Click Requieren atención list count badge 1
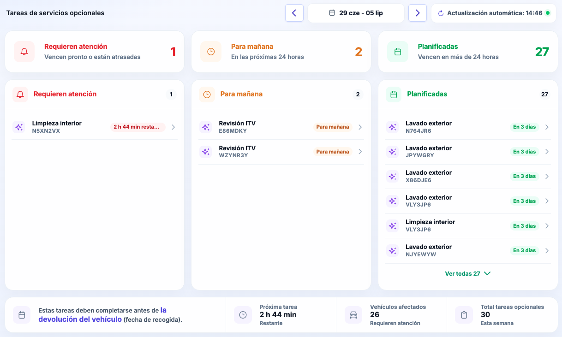 [x=171, y=95]
